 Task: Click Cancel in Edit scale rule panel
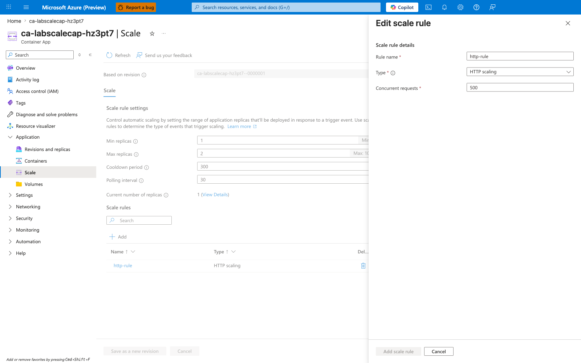point(439,351)
